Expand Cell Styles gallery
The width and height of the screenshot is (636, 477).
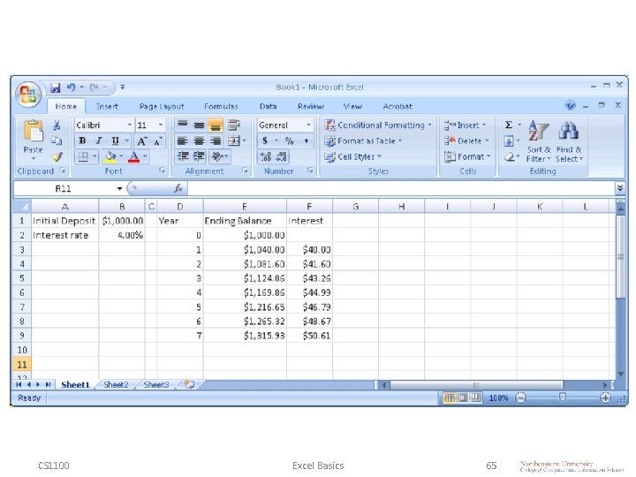[x=352, y=156]
